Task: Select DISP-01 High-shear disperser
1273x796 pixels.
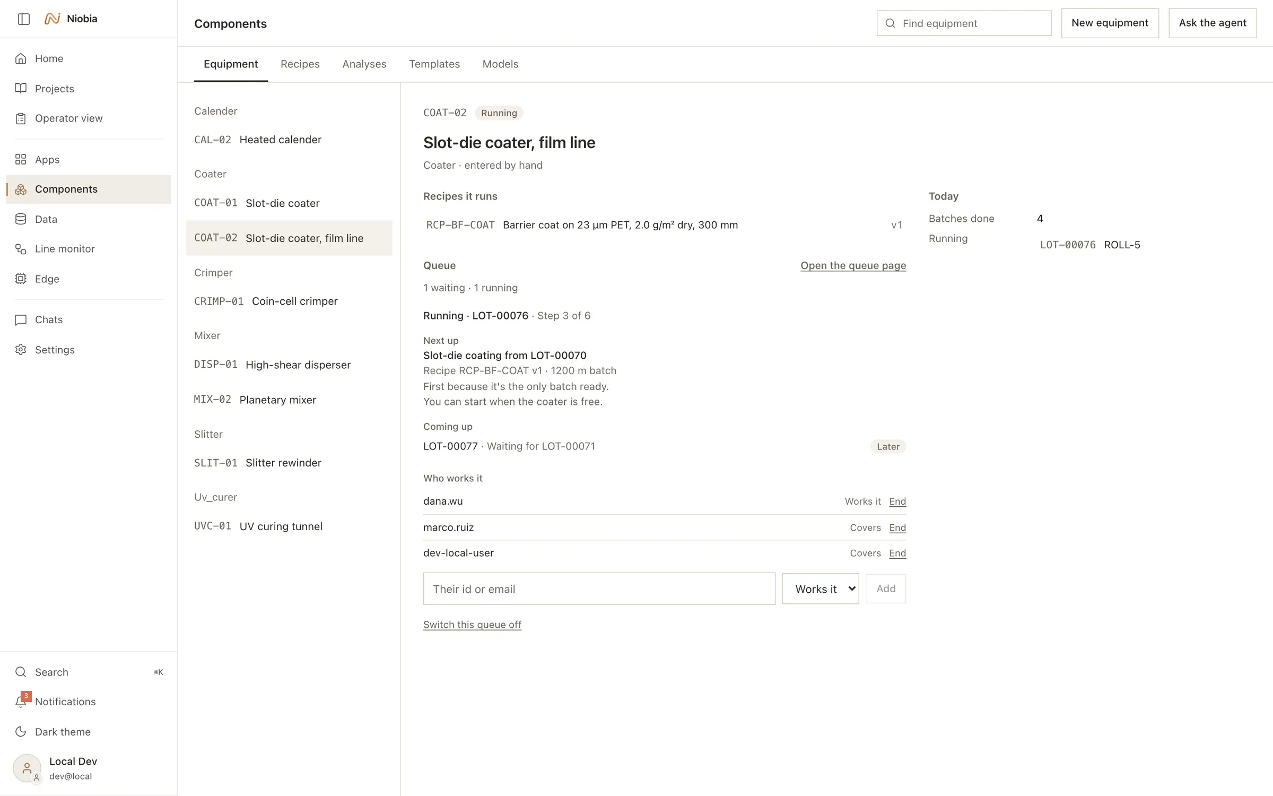Action: coord(289,365)
